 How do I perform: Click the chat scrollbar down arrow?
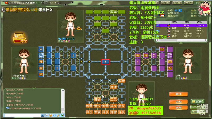[63, 112]
